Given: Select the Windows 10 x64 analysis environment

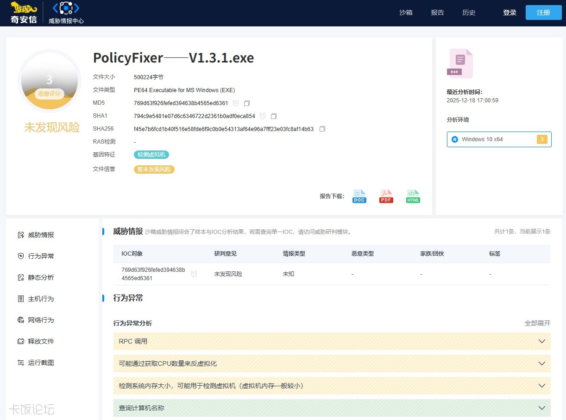Looking at the screenshot, I should tap(498, 139).
